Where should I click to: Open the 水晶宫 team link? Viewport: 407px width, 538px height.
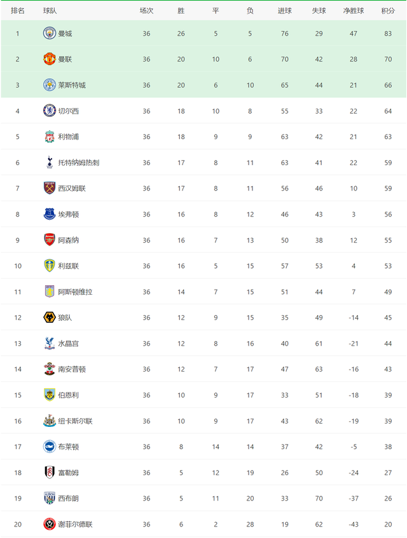click(68, 344)
